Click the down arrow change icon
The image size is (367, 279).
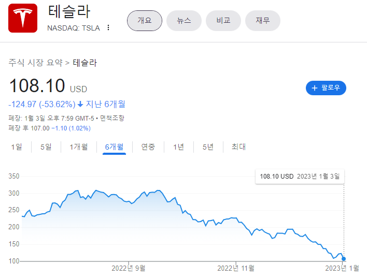80,104
